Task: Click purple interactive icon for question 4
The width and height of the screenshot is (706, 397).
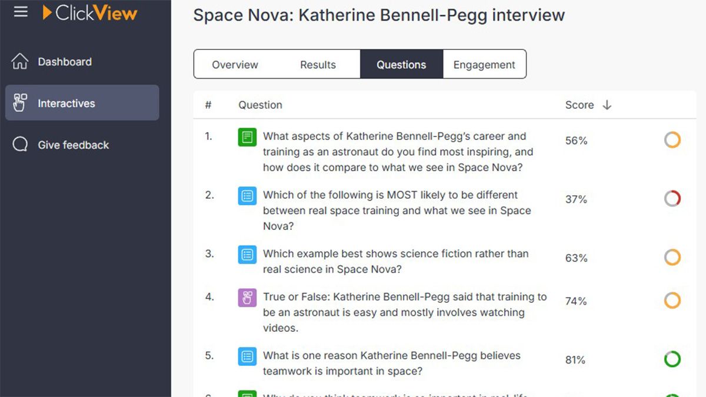Action: [247, 298]
